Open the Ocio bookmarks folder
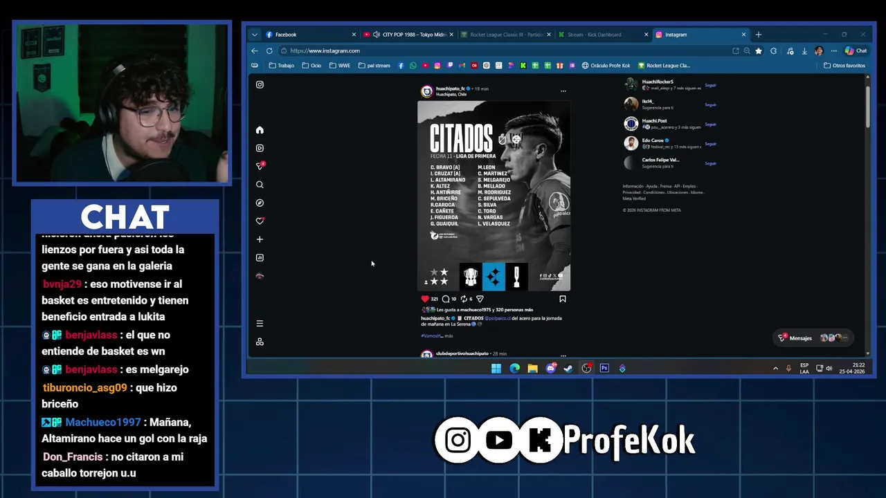The width and height of the screenshot is (886, 498). click(x=312, y=66)
